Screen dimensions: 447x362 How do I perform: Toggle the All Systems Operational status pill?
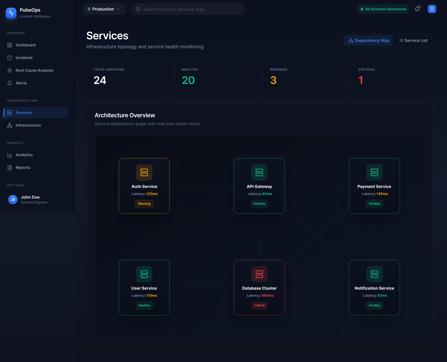[383, 9]
